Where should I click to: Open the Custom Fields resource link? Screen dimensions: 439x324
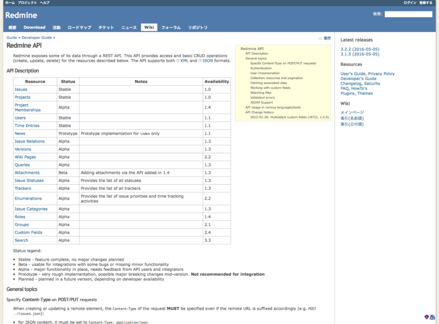click(29, 232)
